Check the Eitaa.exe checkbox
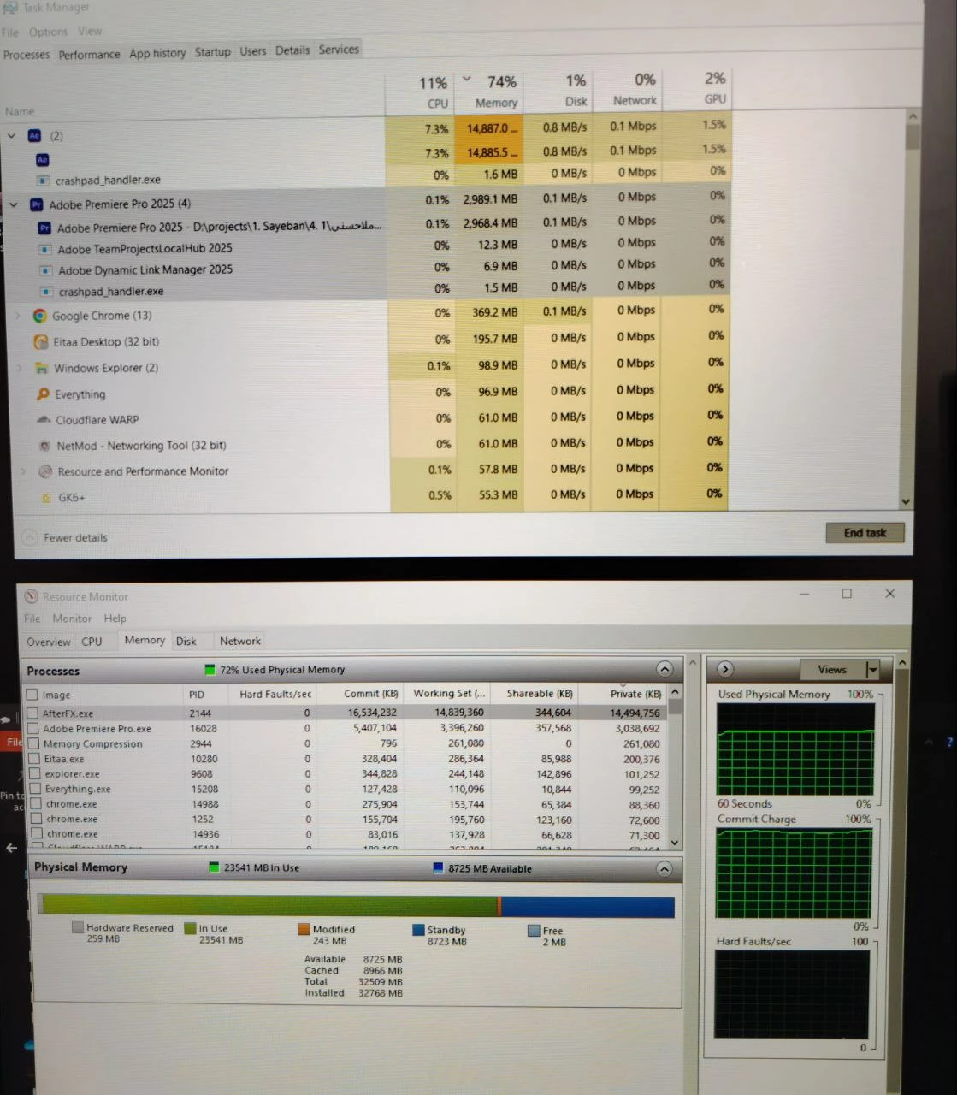957x1095 pixels. pyautogui.click(x=32, y=758)
